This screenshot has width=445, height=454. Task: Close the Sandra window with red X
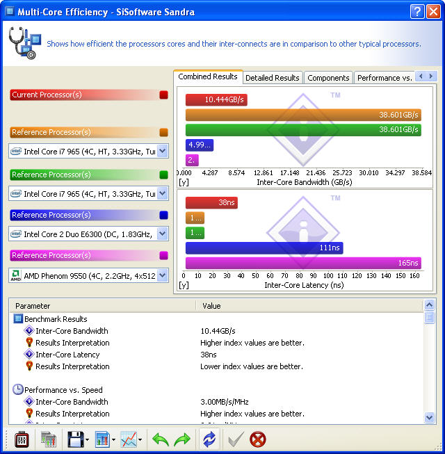433,12
